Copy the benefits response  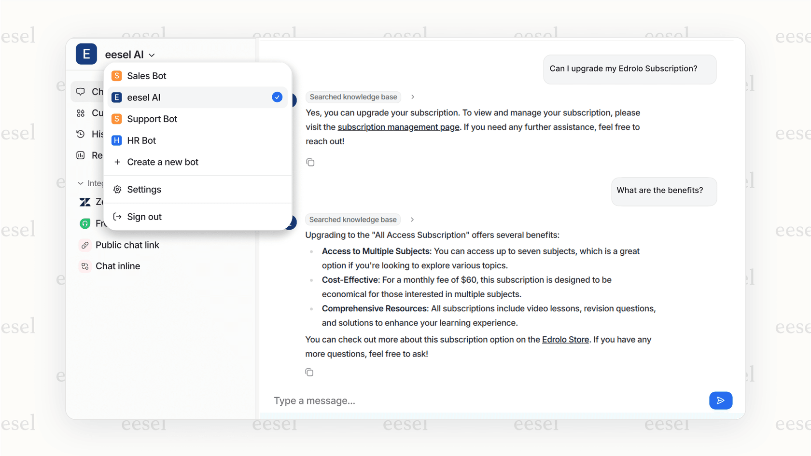(309, 372)
